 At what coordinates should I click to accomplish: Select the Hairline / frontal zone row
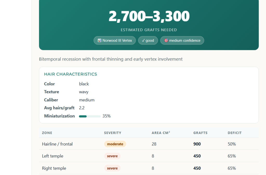[x=149, y=144]
